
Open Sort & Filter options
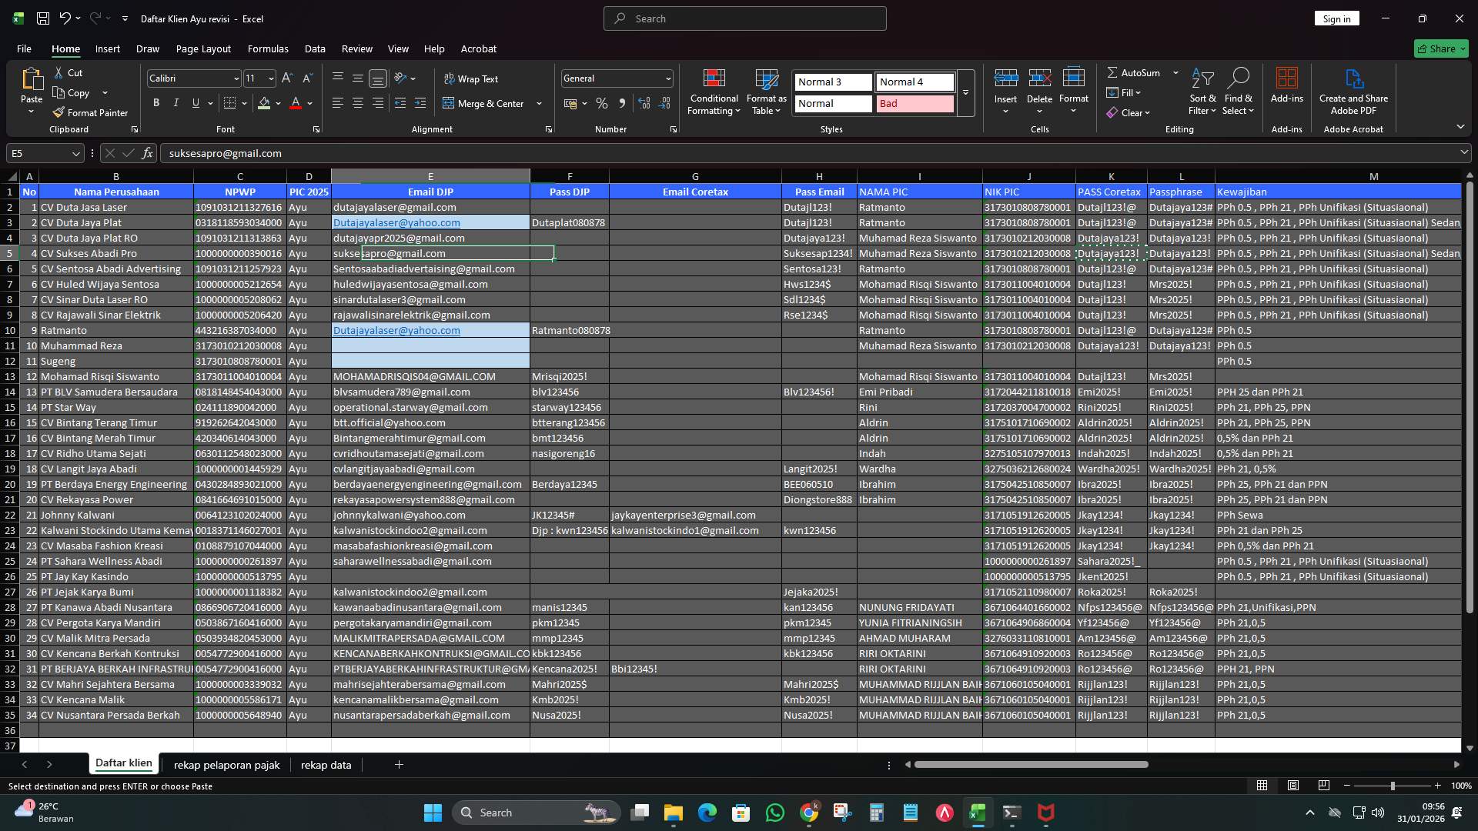tap(1202, 91)
